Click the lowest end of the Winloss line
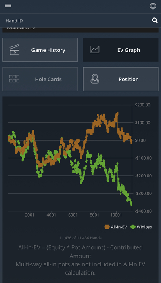161x283 pixels. 131,205
